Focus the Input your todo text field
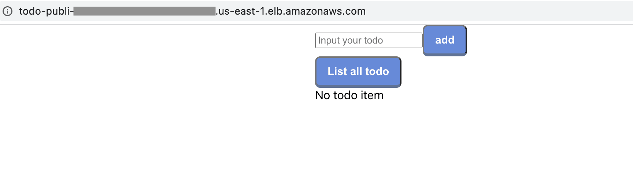Viewport: 633px width, 183px height. tap(369, 40)
